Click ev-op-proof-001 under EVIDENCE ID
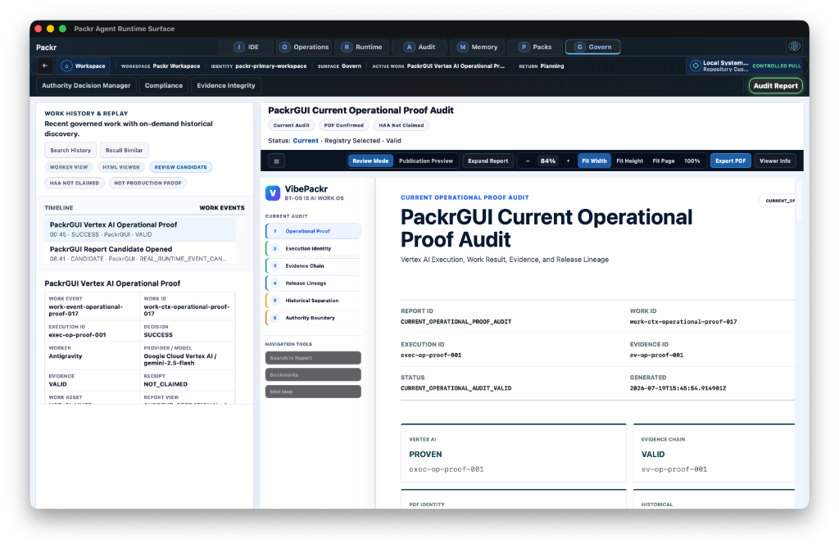Screen dimensions: 839x548 pyautogui.click(x=656, y=355)
